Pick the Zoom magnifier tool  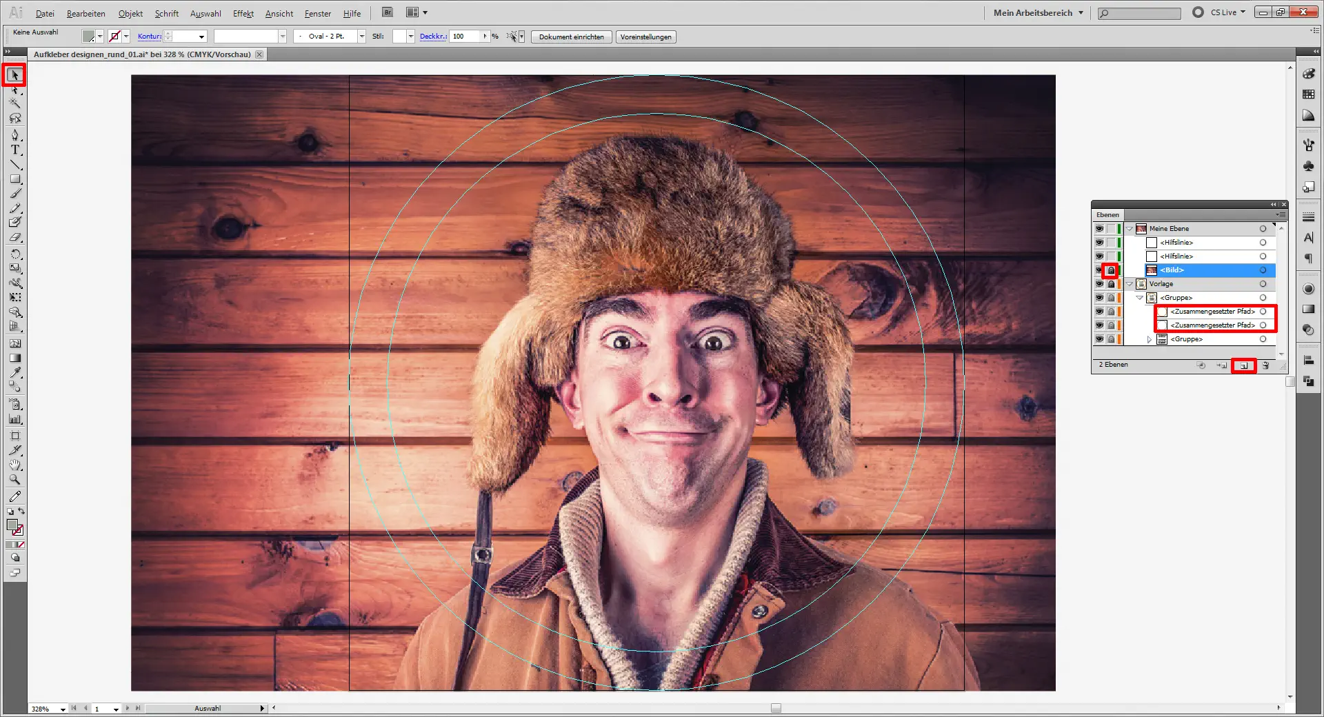tap(14, 480)
